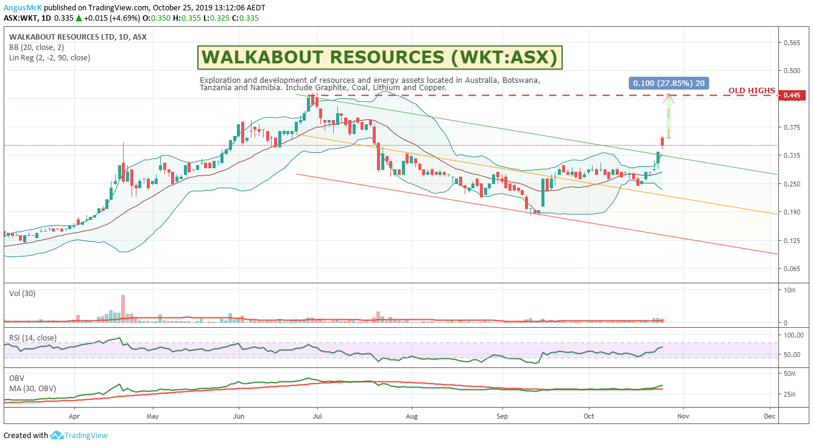Click the Nov label on time axis
The image size is (813, 446).
683,417
